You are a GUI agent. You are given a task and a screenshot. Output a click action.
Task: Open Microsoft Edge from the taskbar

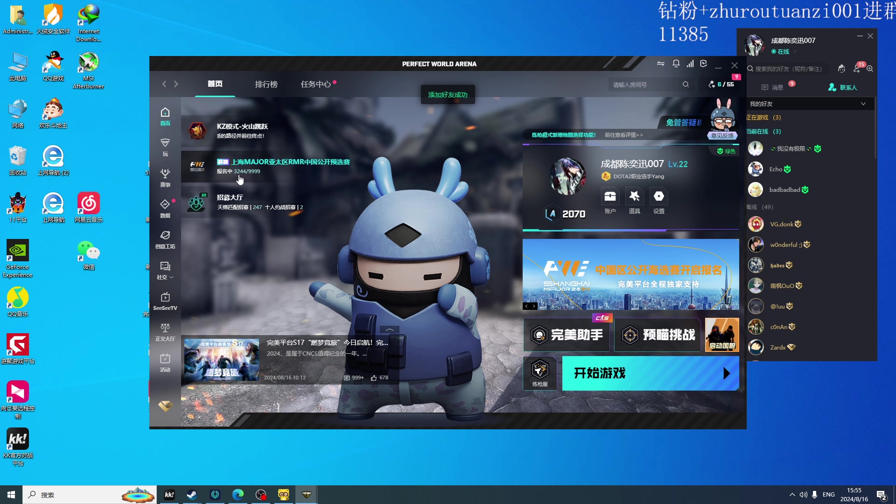click(x=238, y=495)
